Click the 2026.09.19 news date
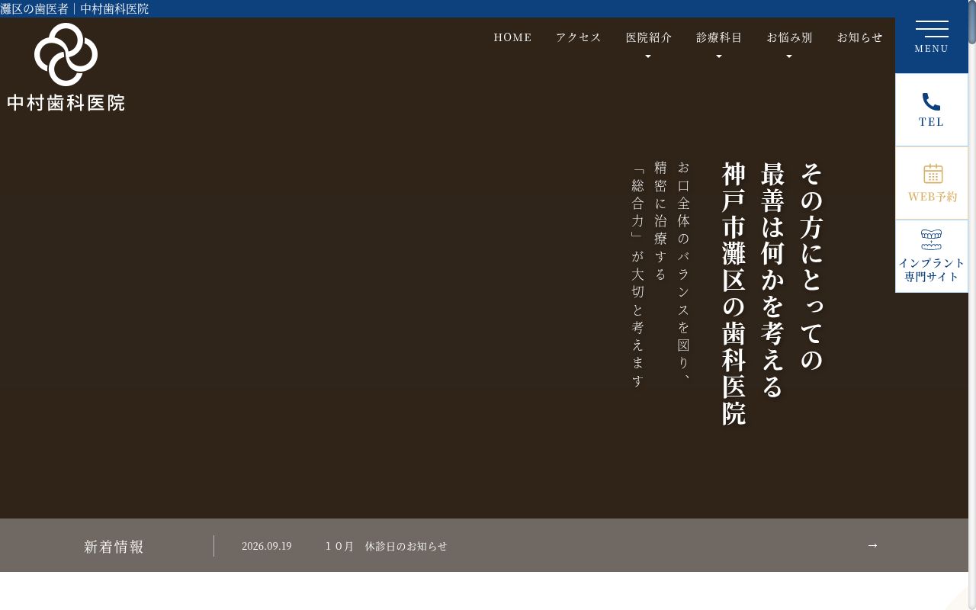This screenshot has width=976, height=610. [267, 546]
